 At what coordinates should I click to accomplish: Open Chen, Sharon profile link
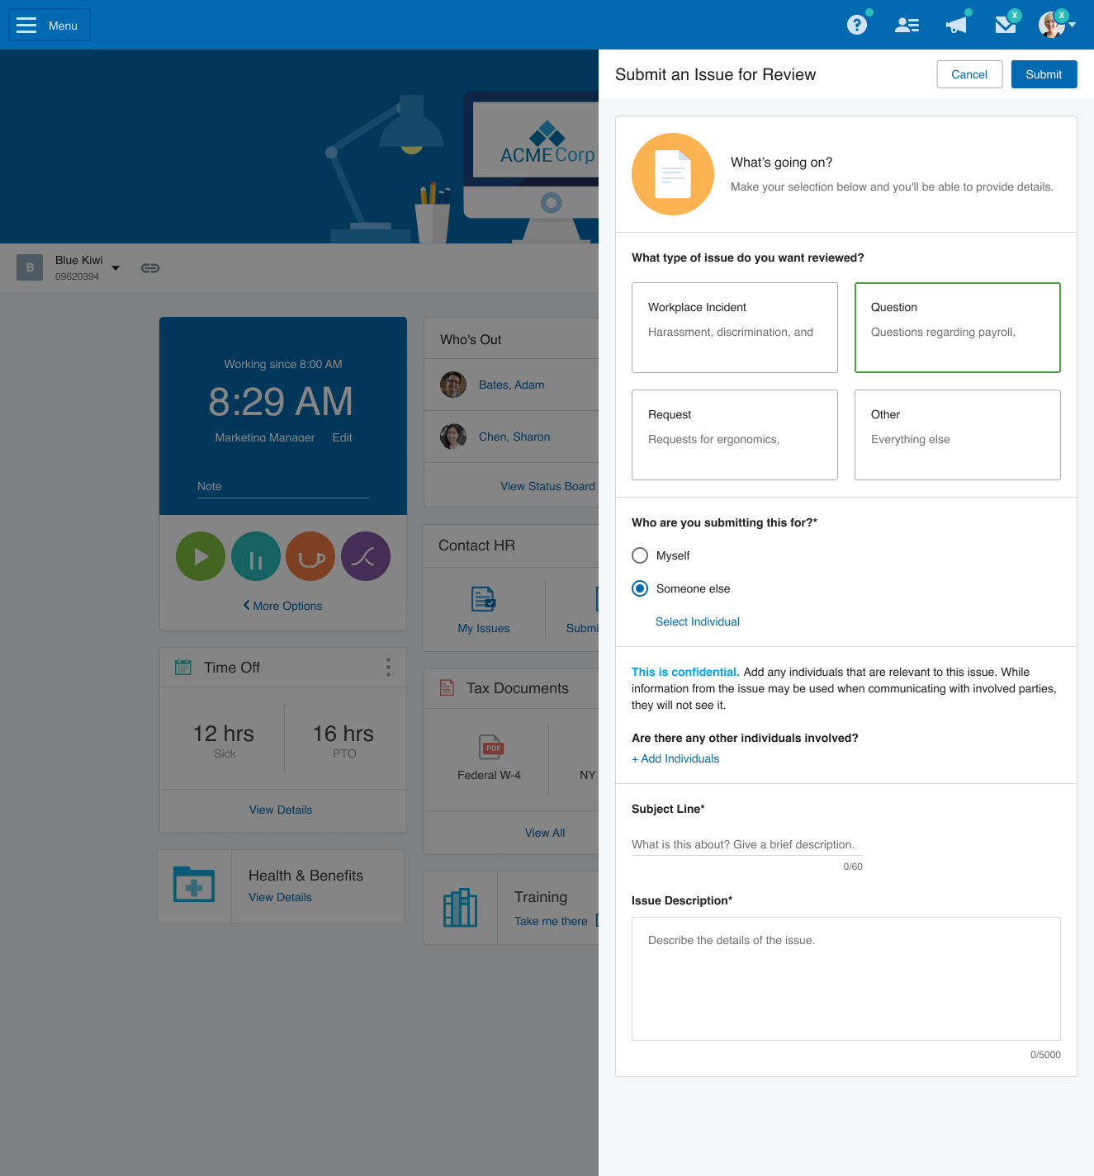pos(514,437)
